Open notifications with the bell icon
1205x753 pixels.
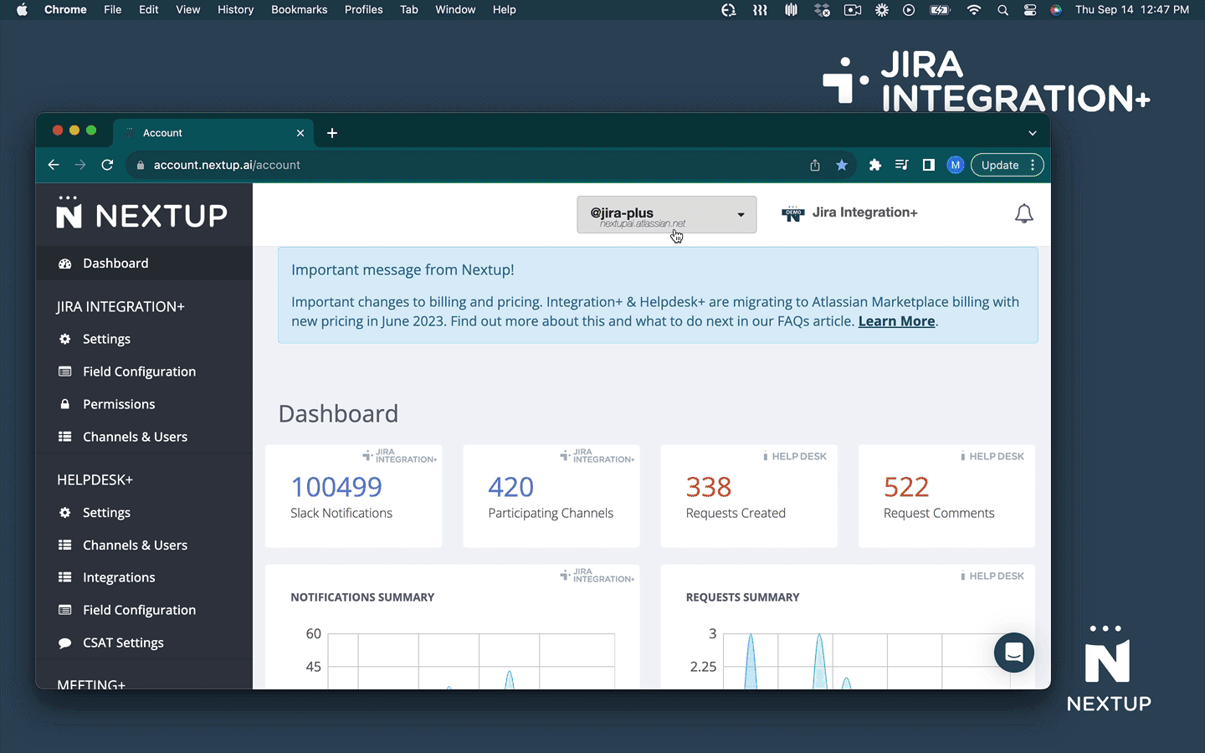point(1023,213)
